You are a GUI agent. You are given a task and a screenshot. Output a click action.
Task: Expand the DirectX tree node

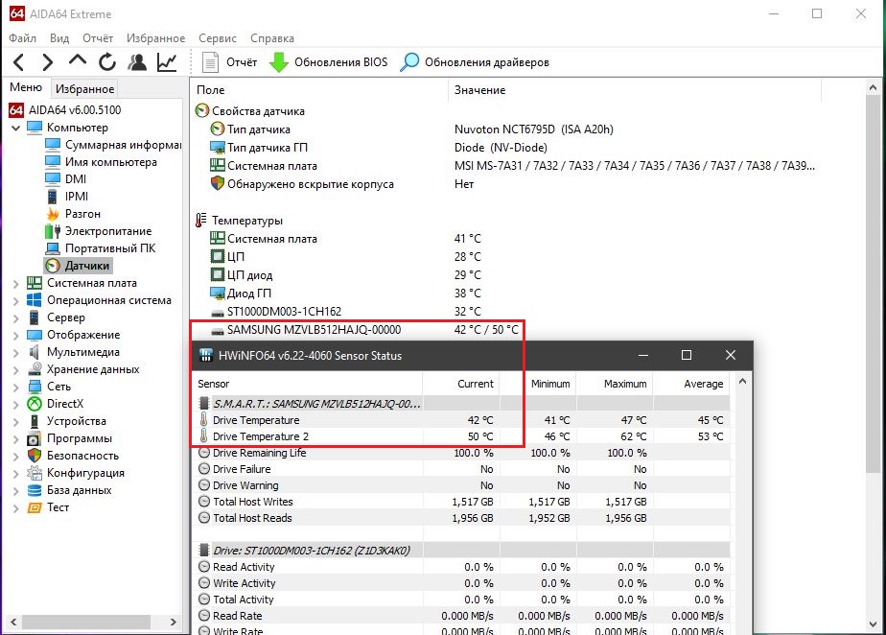(x=15, y=404)
